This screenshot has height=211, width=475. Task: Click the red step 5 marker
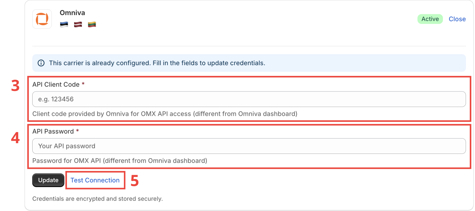tap(134, 181)
